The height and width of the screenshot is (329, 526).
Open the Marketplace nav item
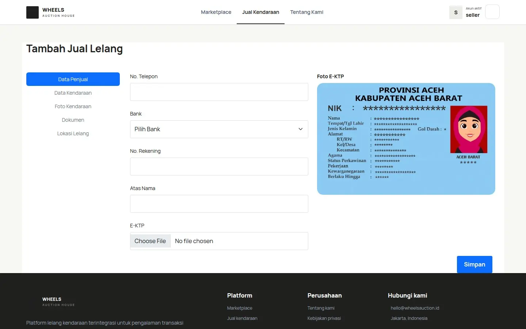(x=216, y=12)
